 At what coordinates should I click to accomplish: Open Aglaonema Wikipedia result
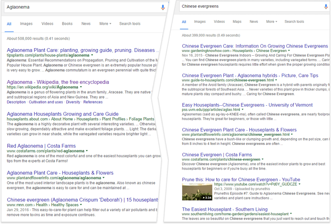point(58,82)
